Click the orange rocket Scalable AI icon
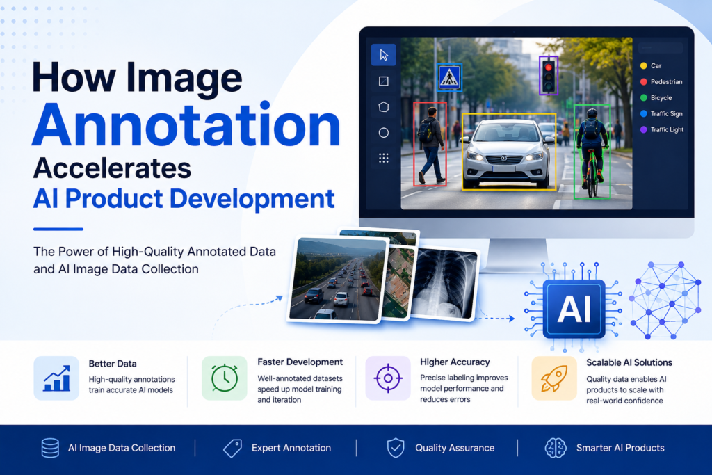Viewport: 712px width, 475px height. point(554,378)
